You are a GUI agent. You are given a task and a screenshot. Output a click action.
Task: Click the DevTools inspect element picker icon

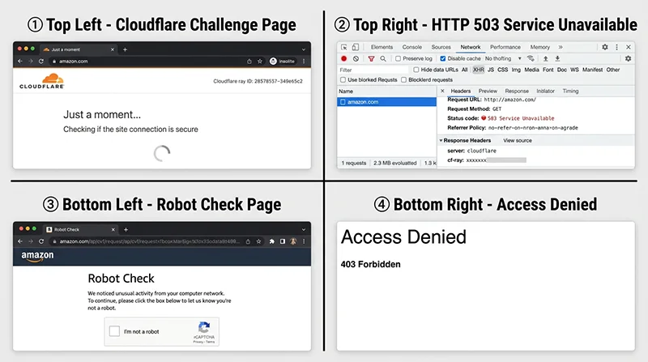pyautogui.click(x=343, y=47)
